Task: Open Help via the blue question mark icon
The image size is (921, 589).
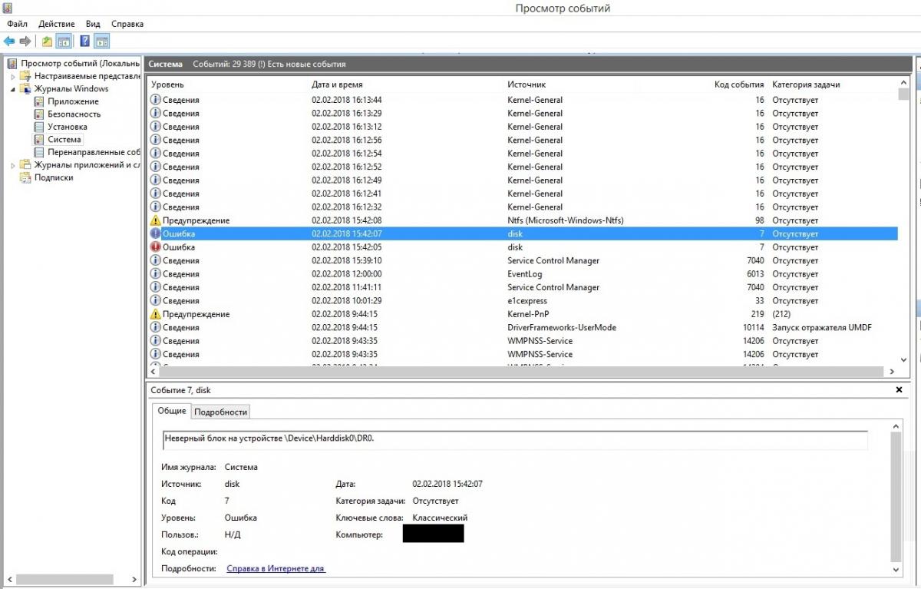Action: (x=84, y=41)
